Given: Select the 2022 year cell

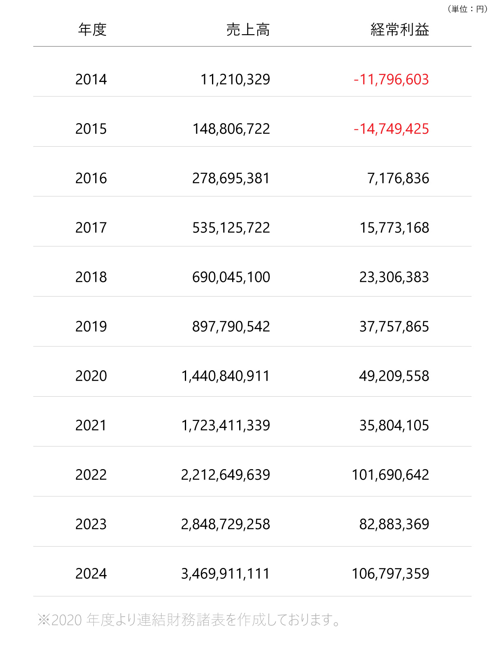Looking at the screenshot, I should click(91, 475).
